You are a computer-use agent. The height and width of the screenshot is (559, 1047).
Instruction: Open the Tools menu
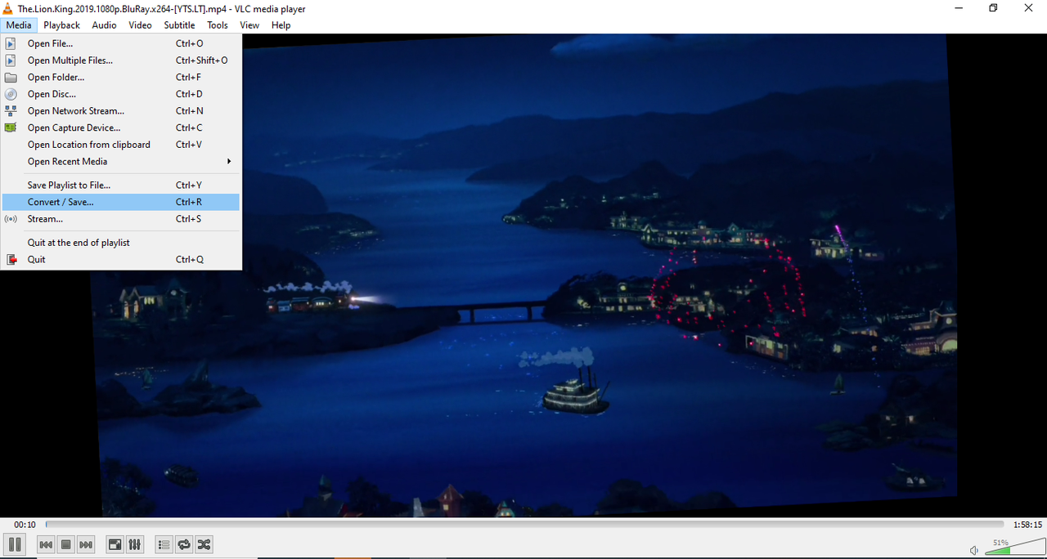218,25
